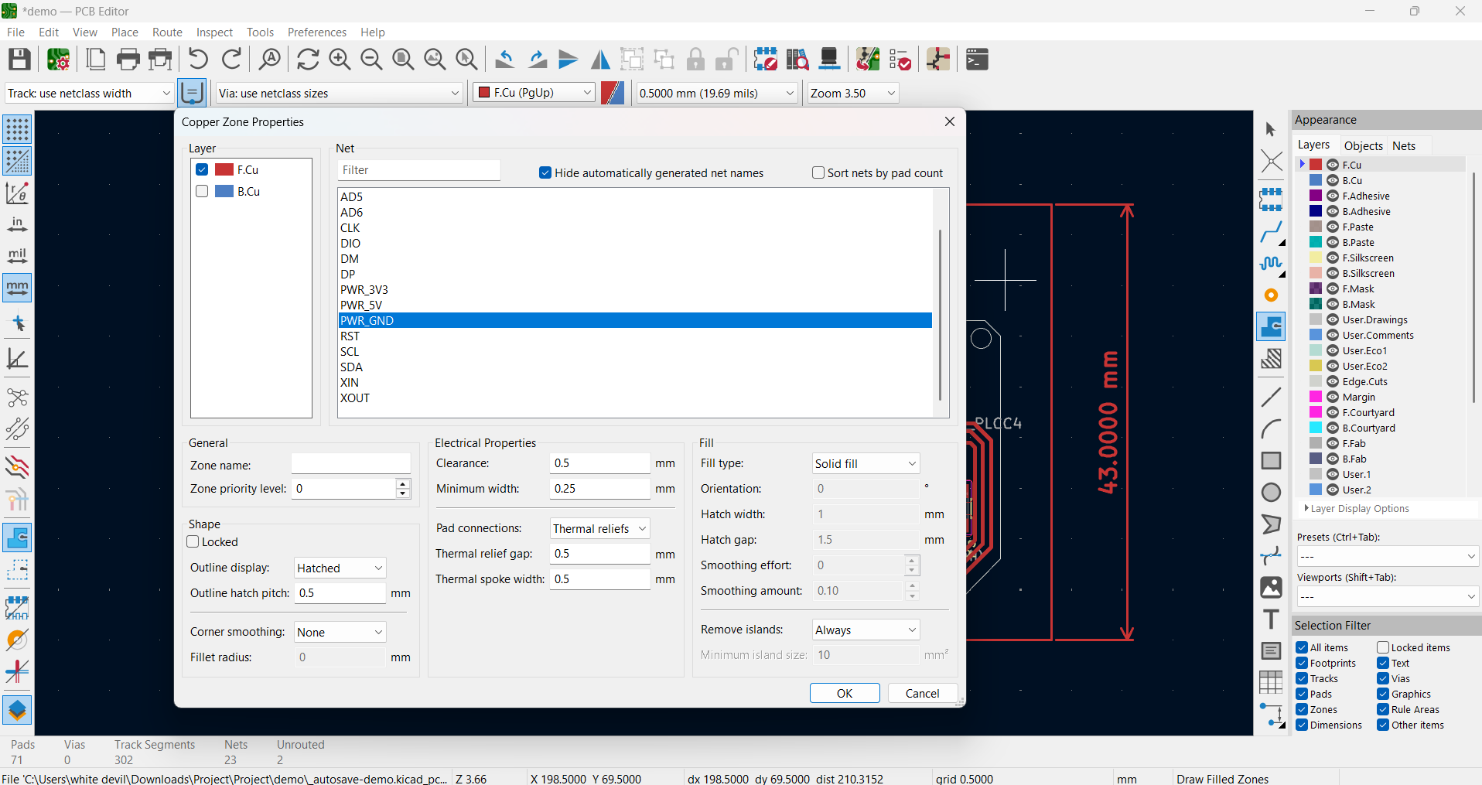
Task: Uncheck Hide automatically generated net names
Action: (545, 172)
